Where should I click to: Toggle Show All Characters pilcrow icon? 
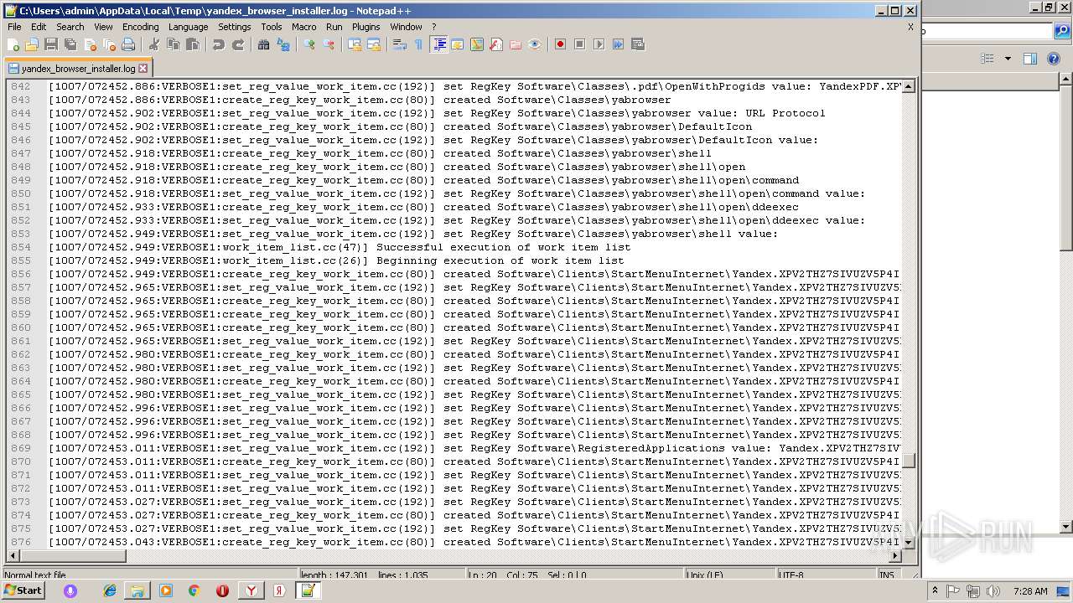[x=419, y=44]
